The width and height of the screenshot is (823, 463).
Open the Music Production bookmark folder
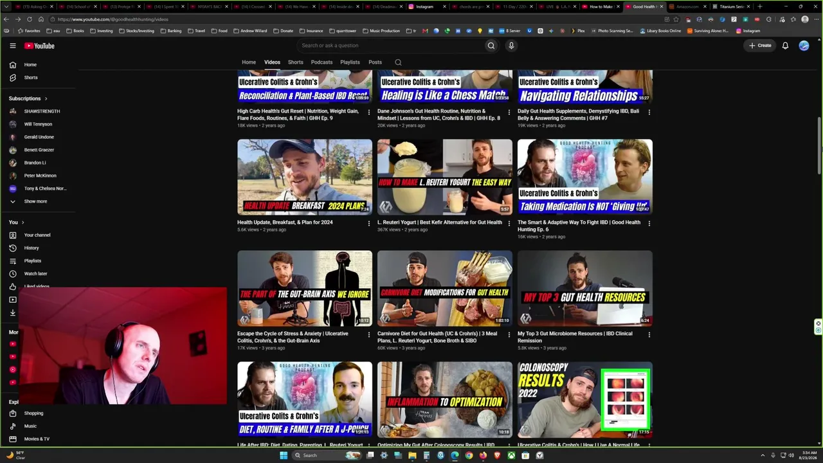pyautogui.click(x=382, y=31)
